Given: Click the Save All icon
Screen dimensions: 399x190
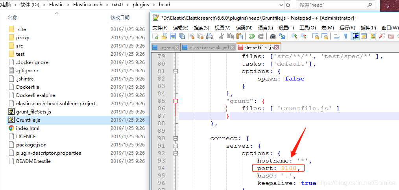Looking at the screenshot, I should tap(182, 37).
